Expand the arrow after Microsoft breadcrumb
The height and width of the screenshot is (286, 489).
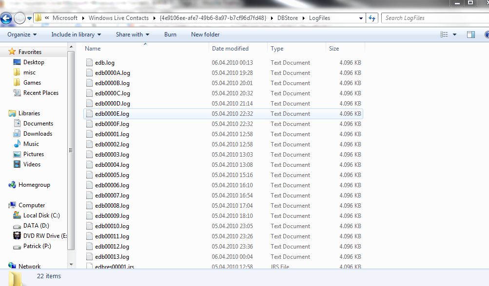[x=83, y=18]
